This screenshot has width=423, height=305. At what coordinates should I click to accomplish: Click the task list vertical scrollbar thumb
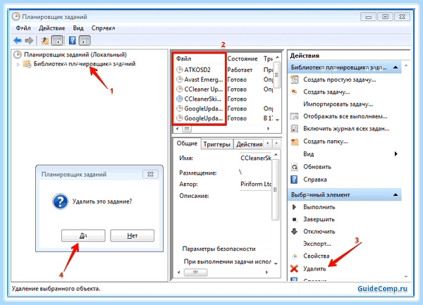coord(277,75)
